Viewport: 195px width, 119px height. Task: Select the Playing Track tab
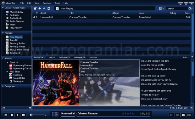pos(39,57)
